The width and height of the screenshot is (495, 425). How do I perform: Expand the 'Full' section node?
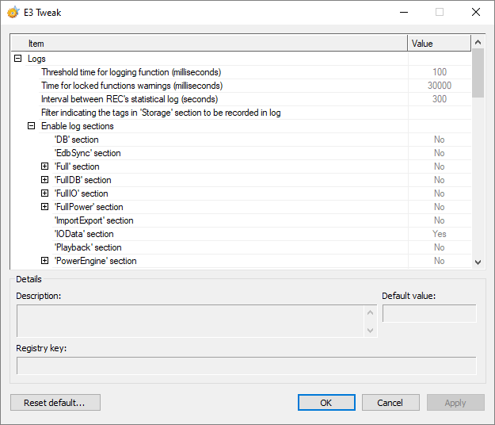tap(44, 167)
